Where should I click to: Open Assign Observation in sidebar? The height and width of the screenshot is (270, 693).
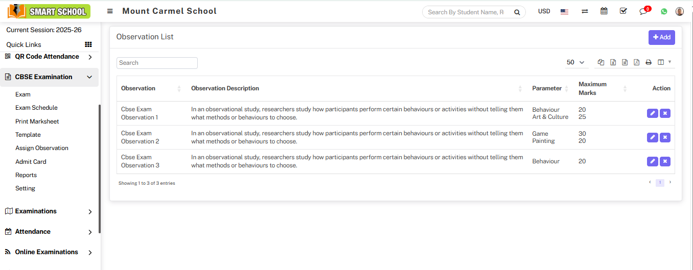click(42, 148)
